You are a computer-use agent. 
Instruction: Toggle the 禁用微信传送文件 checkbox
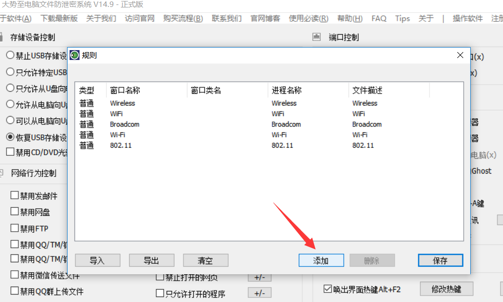click(14, 275)
